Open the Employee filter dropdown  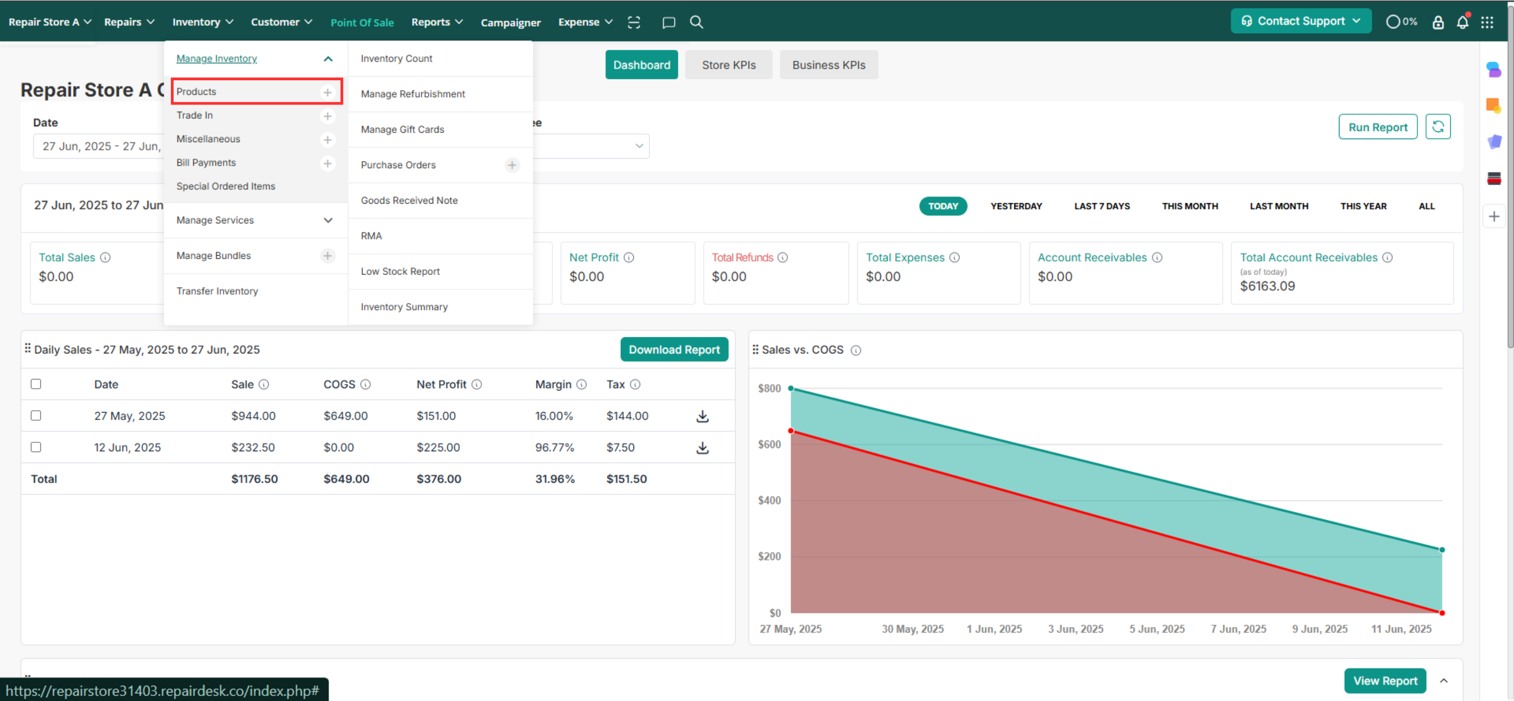[x=590, y=146]
